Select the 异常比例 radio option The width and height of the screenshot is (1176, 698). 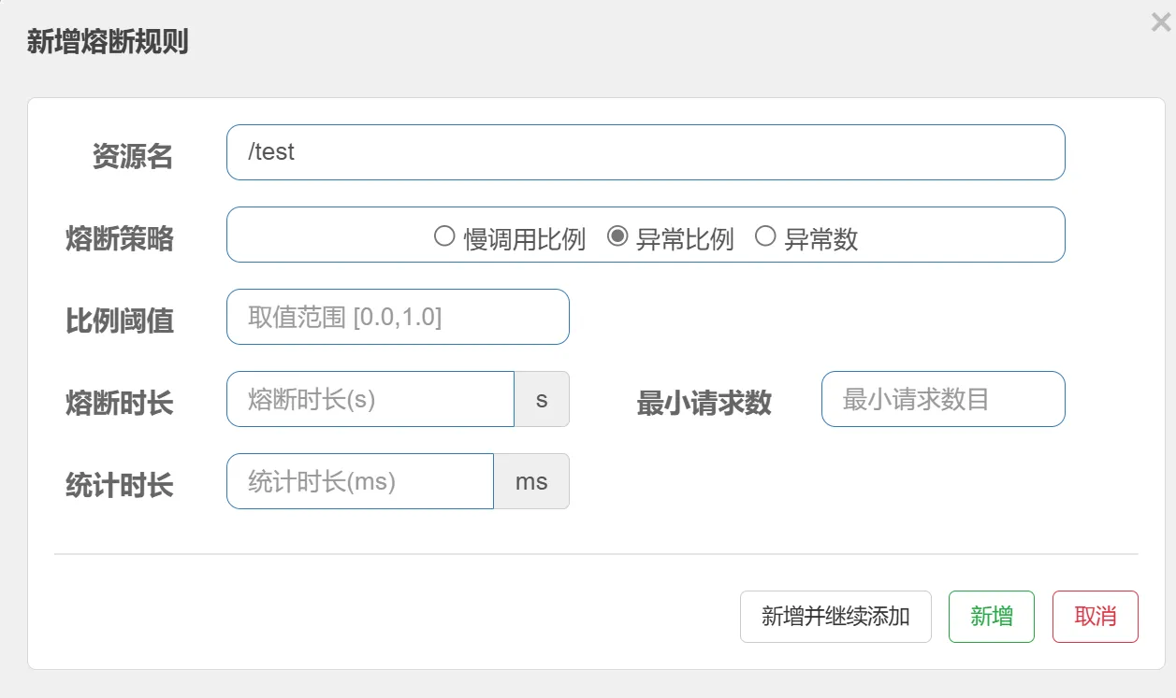(617, 236)
